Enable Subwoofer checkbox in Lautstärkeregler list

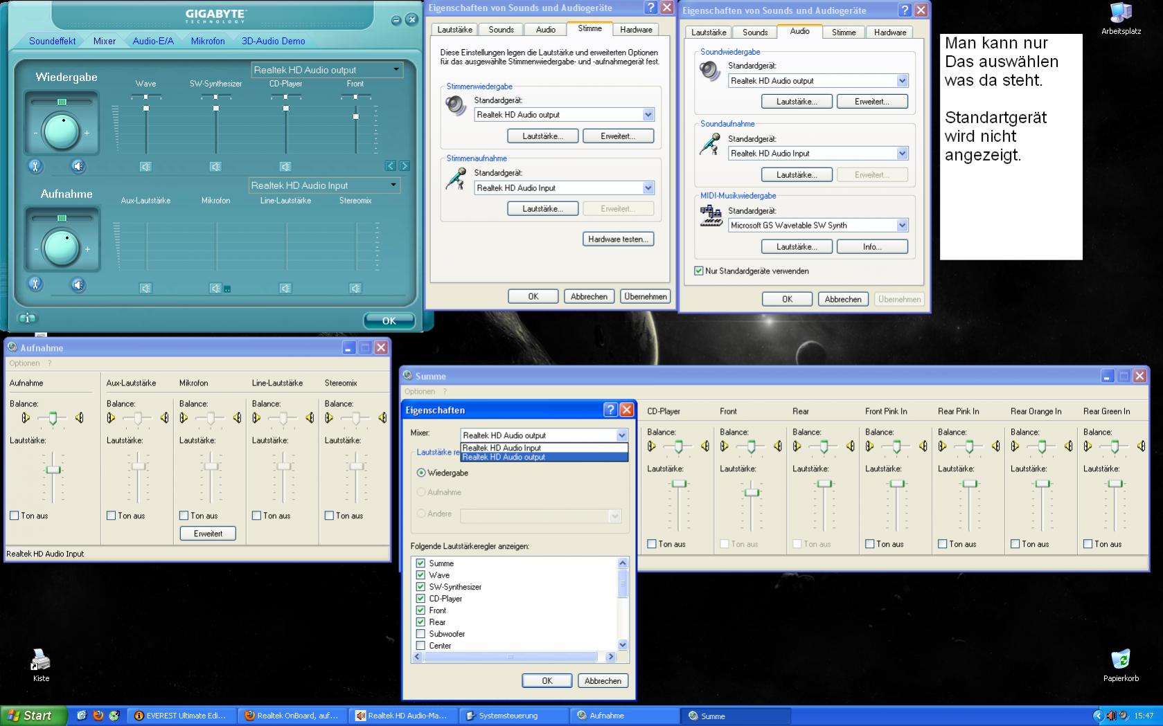(x=420, y=634)
